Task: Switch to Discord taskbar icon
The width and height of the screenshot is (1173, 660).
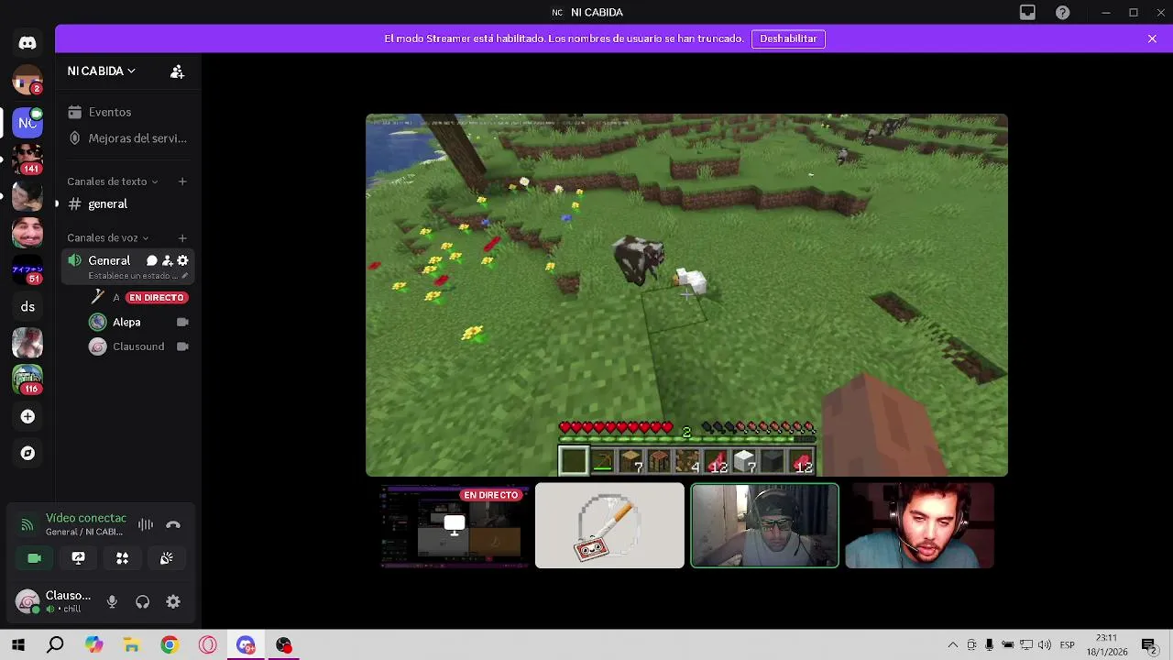Action: coord(245,645)
